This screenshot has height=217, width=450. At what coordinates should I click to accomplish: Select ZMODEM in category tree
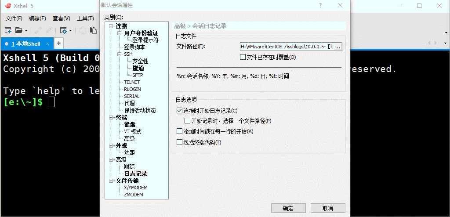pyautogui.click(x=134, y=195)
